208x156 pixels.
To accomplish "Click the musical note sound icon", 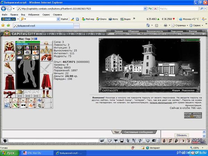I will [140, 141].
